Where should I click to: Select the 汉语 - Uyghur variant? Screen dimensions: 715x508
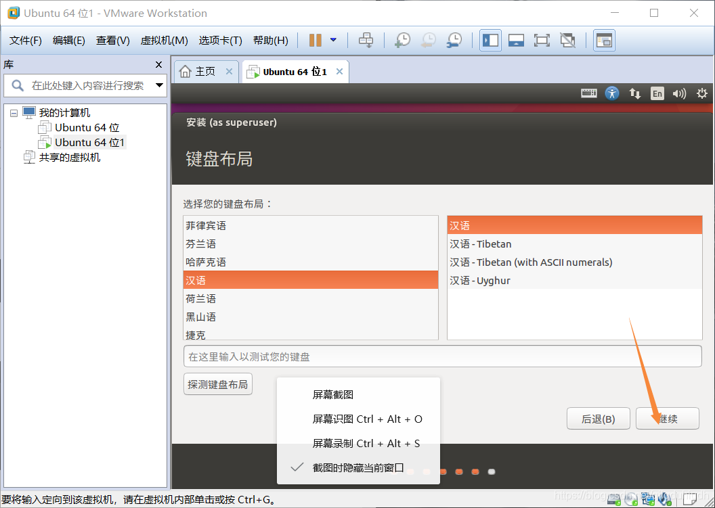[575, 280]
